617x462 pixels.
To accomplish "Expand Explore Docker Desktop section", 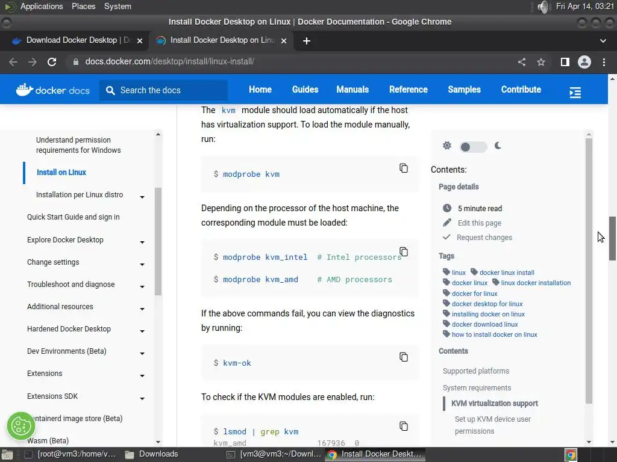I will pos(142,242).
